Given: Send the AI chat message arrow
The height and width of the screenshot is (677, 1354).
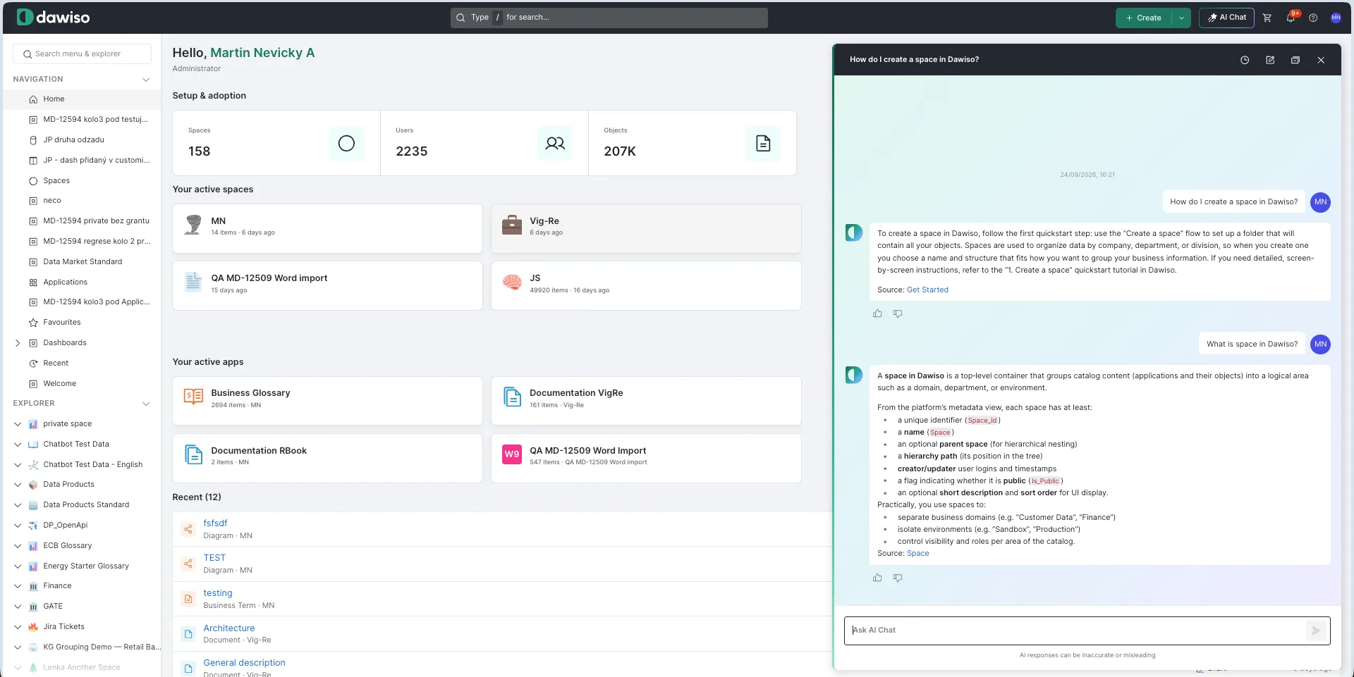Looking at the screenshot, I should [x=1316, y=631].
